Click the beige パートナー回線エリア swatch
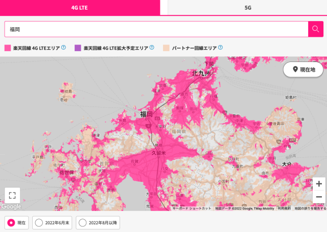This screenshot has width=327, height=232. 166,48
